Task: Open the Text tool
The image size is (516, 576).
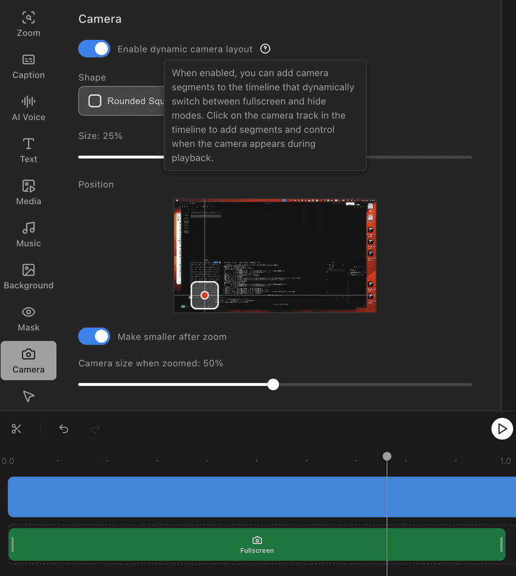Action: (28, 150)
